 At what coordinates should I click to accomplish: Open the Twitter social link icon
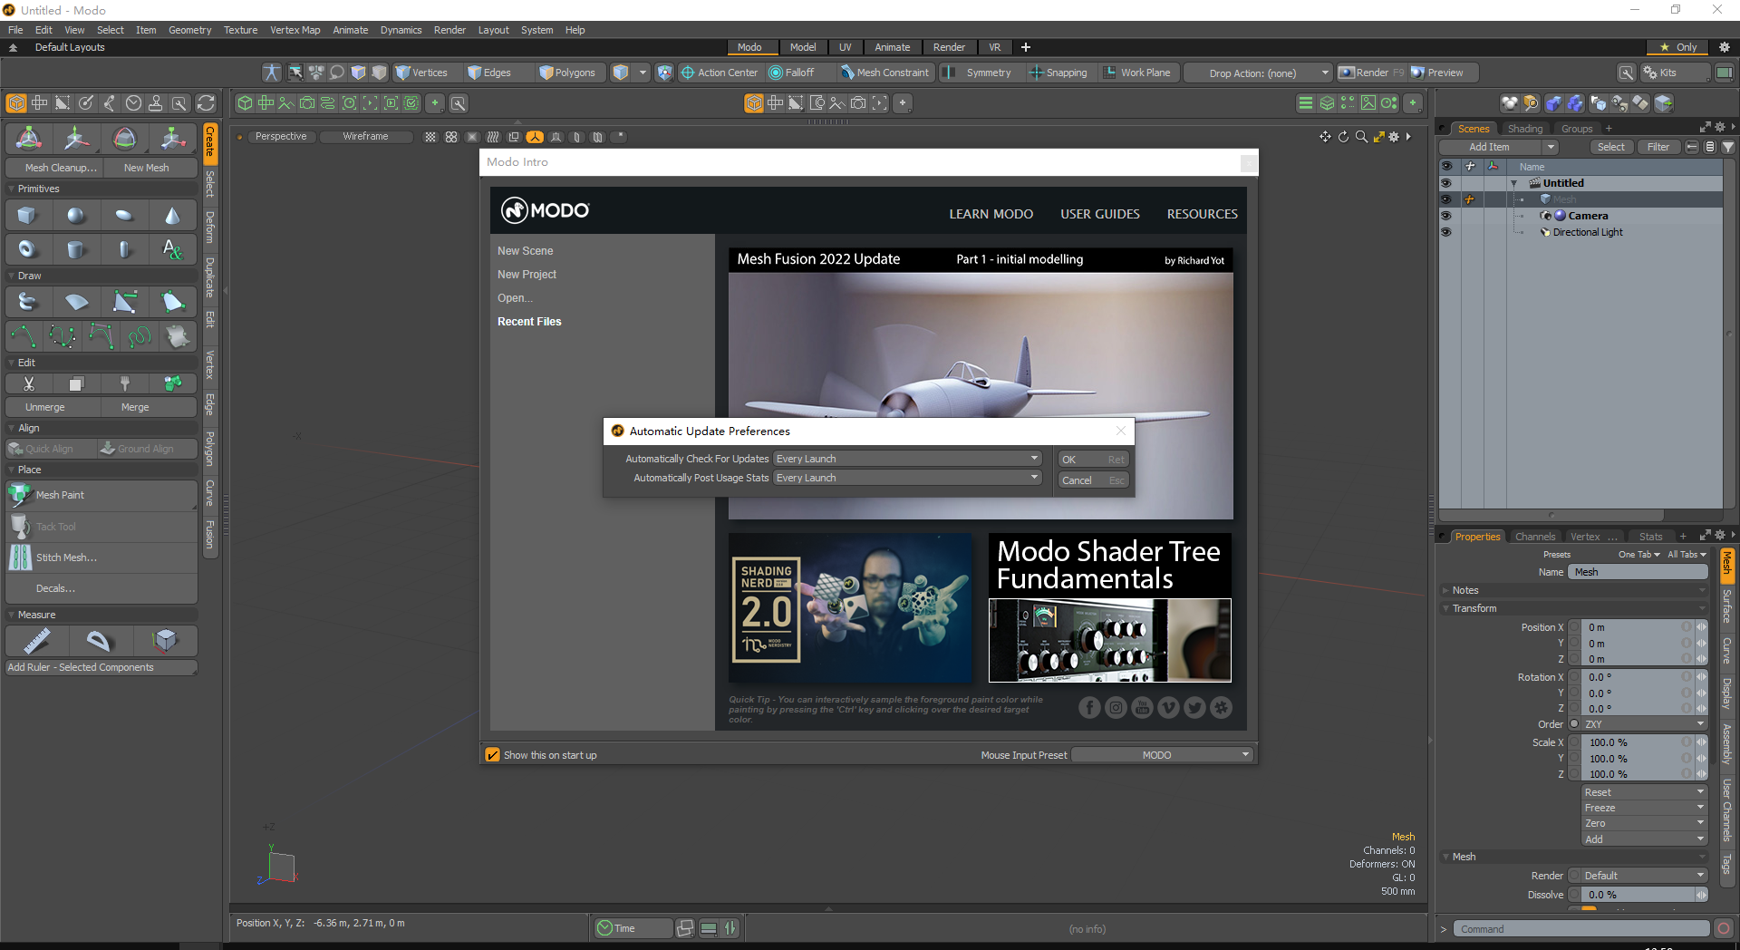coord(1194,708)
